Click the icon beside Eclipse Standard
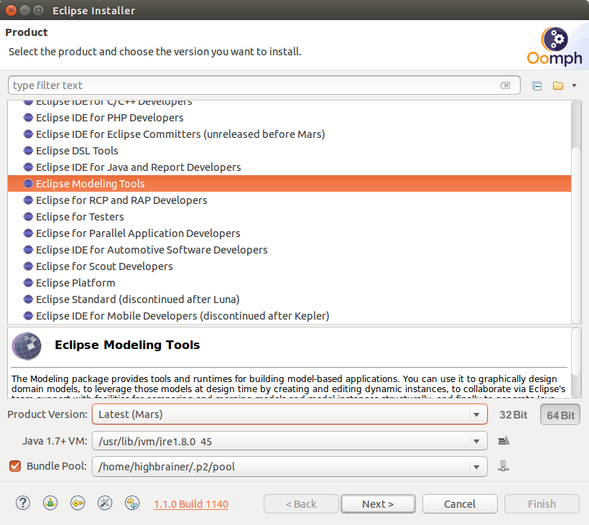 [28, 299]
